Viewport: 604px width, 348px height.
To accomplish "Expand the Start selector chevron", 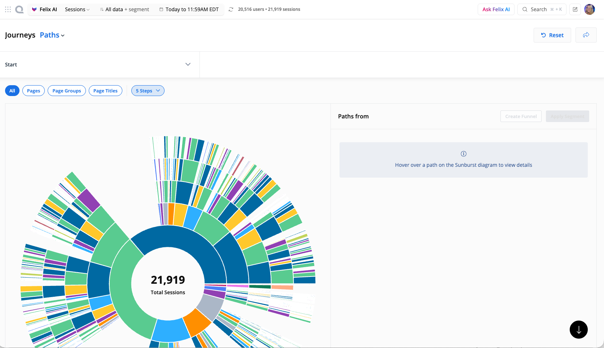I will tap(188, 64).
